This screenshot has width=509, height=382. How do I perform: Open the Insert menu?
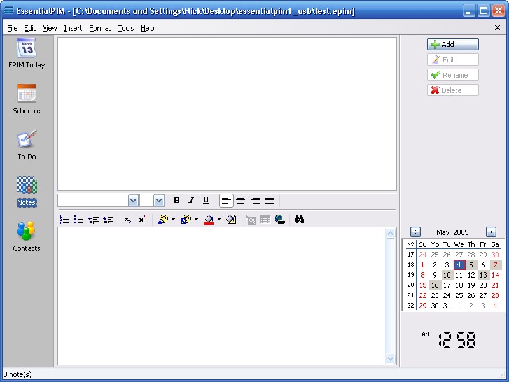pos(73,28)
